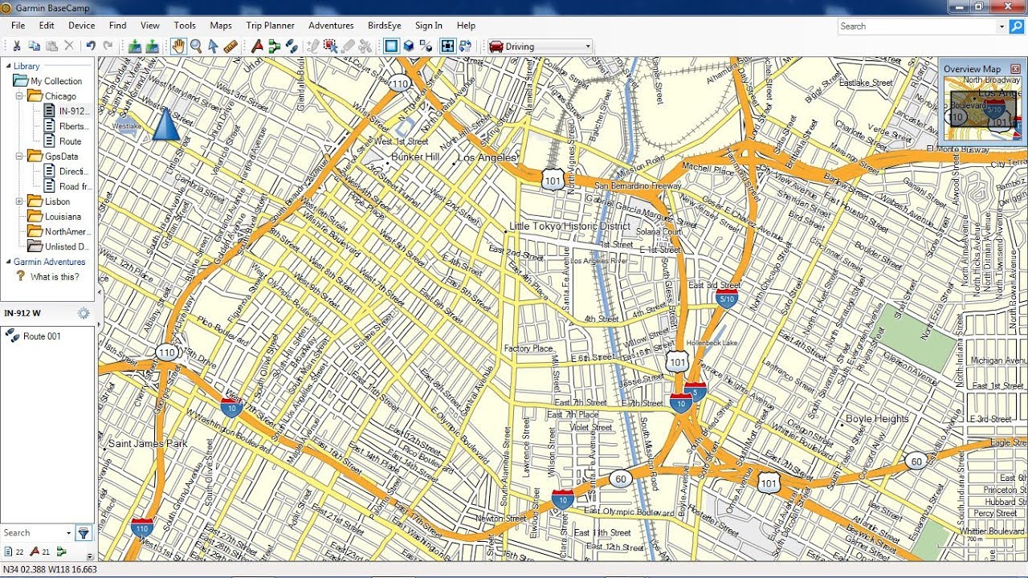Toggle the lists filter showing 22

pos(14,552)
